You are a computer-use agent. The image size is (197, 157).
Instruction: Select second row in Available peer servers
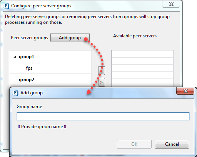[142, 61]
